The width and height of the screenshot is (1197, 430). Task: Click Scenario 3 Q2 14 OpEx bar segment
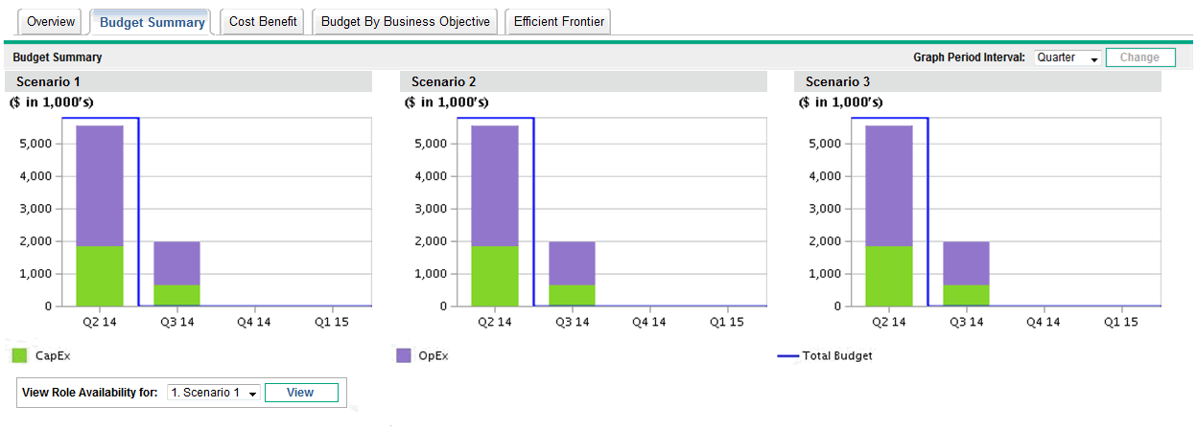(x=888, y=186)
